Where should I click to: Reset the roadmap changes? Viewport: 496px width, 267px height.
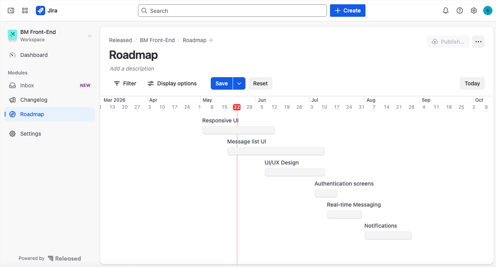coord(260,83)
